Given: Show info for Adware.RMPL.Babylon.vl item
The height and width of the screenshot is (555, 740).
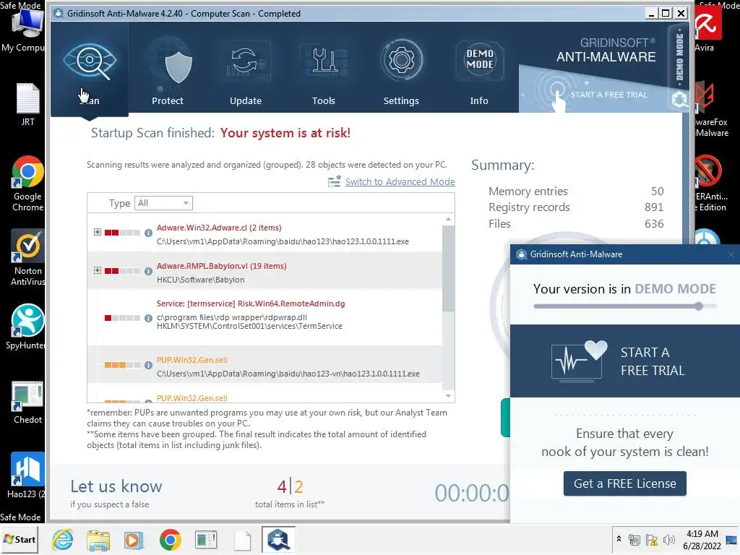Looking at the screenshot, I should click(148, 271).
